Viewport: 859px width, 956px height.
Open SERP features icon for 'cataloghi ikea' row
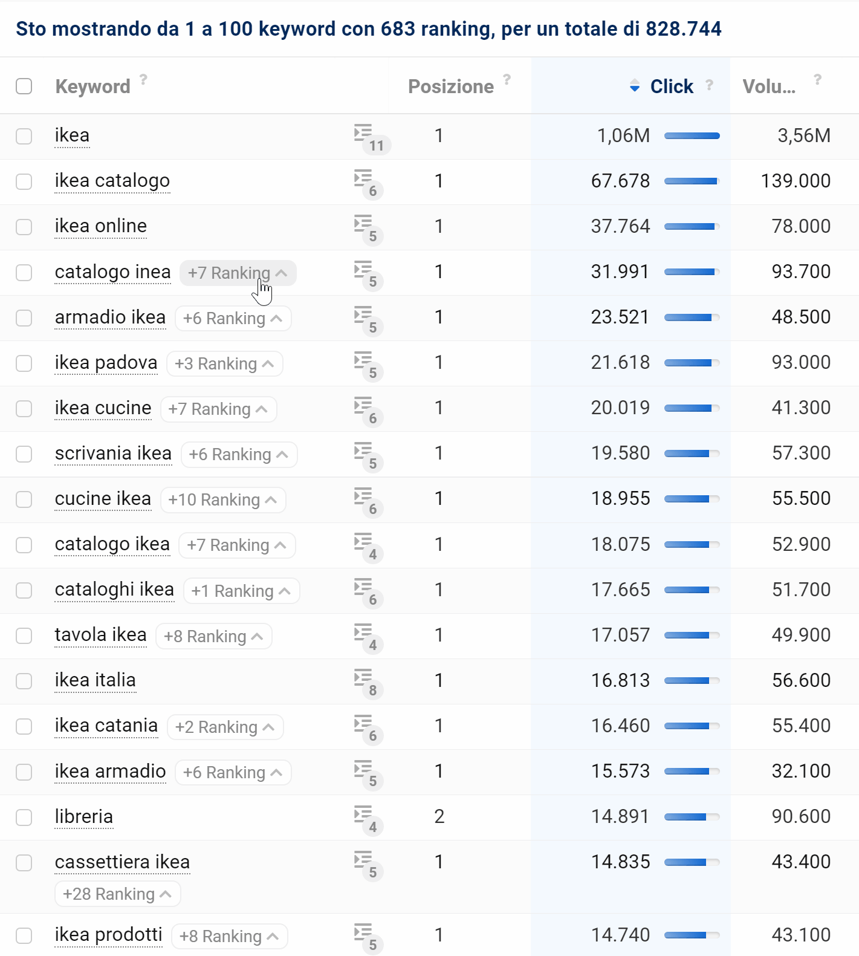pyautogui.click(x=369, y=592)
